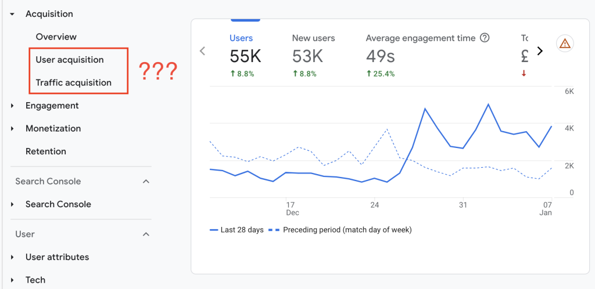Open the Retention report
The image size is (595, 289).
tap(46, 151)
